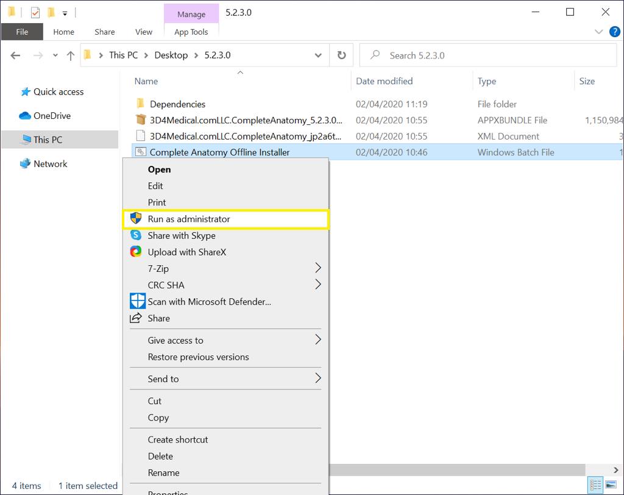Click the Dependencies folder icon
The image size is (624, 495).
pyautogui.click(x=140, y=104)
